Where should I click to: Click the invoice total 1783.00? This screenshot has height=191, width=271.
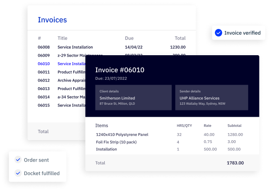(x=235, y=163)
